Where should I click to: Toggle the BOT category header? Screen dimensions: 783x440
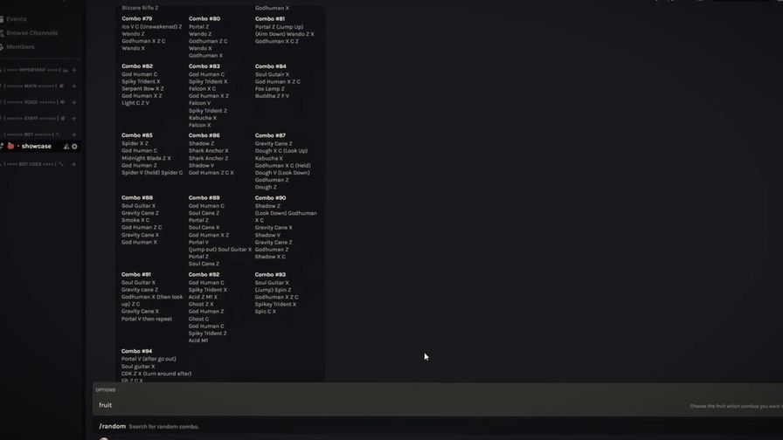coord(28,134)
